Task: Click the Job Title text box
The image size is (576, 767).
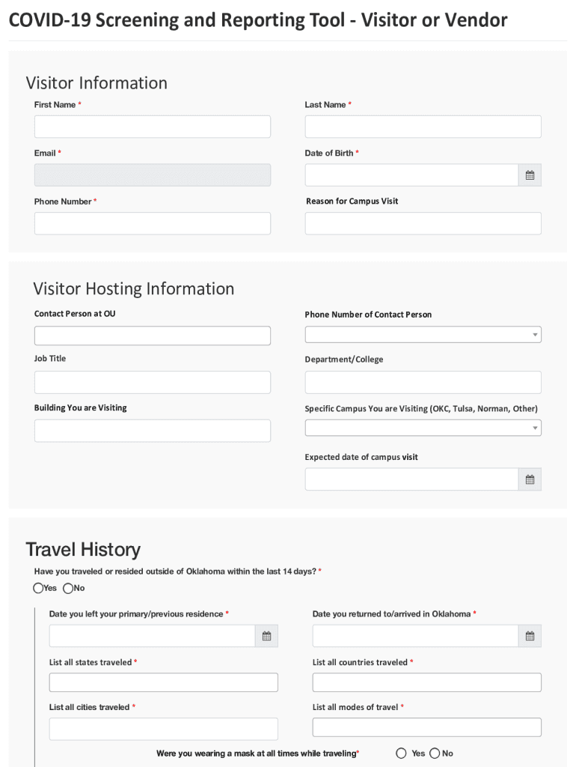Action: (x=153, y=382)
